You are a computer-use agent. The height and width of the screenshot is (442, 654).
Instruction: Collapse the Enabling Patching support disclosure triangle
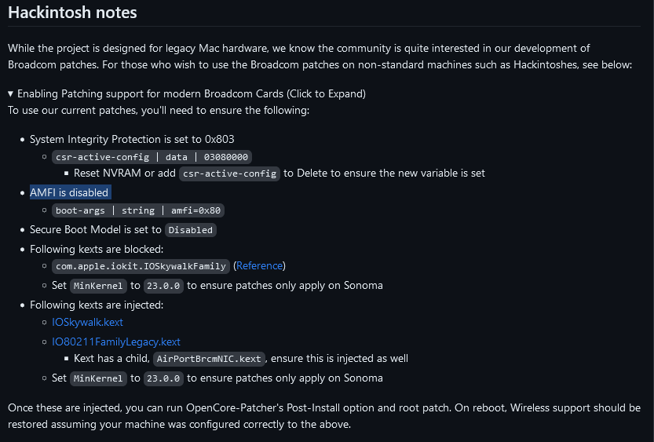click(x=11, y=93)
